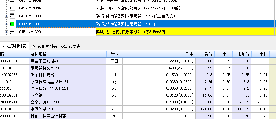276x127 pixels.
Task: Click description 砖.砼结构暗配刚性阻燃管 DN20内
Action: click(126, 24)
